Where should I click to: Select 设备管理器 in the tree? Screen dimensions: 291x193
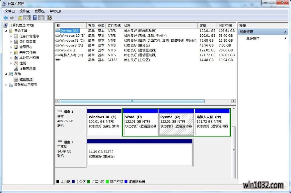click(x=27, y=68)
